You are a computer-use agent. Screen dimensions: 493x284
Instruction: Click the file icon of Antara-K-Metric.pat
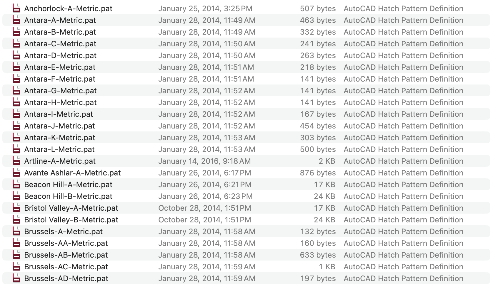(x=17, y=137)
